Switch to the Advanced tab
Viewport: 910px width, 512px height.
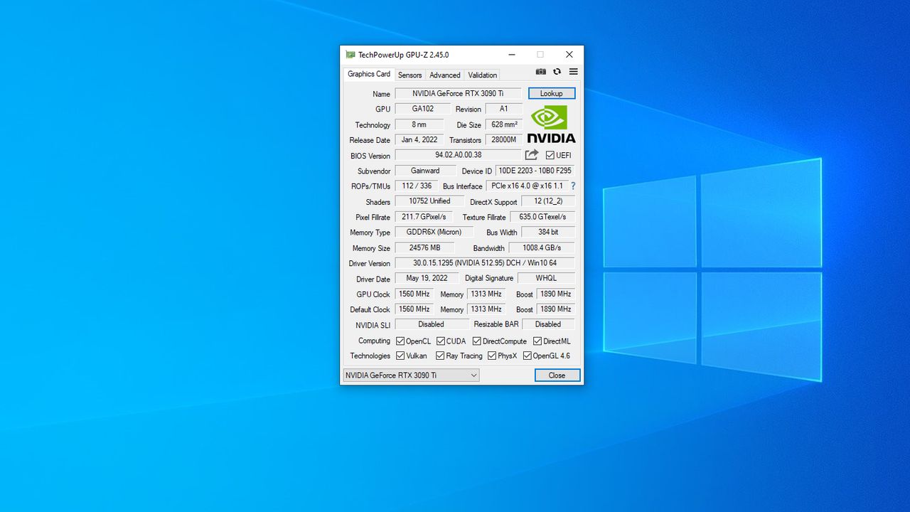pyautogui.click(x=445, y=75)
